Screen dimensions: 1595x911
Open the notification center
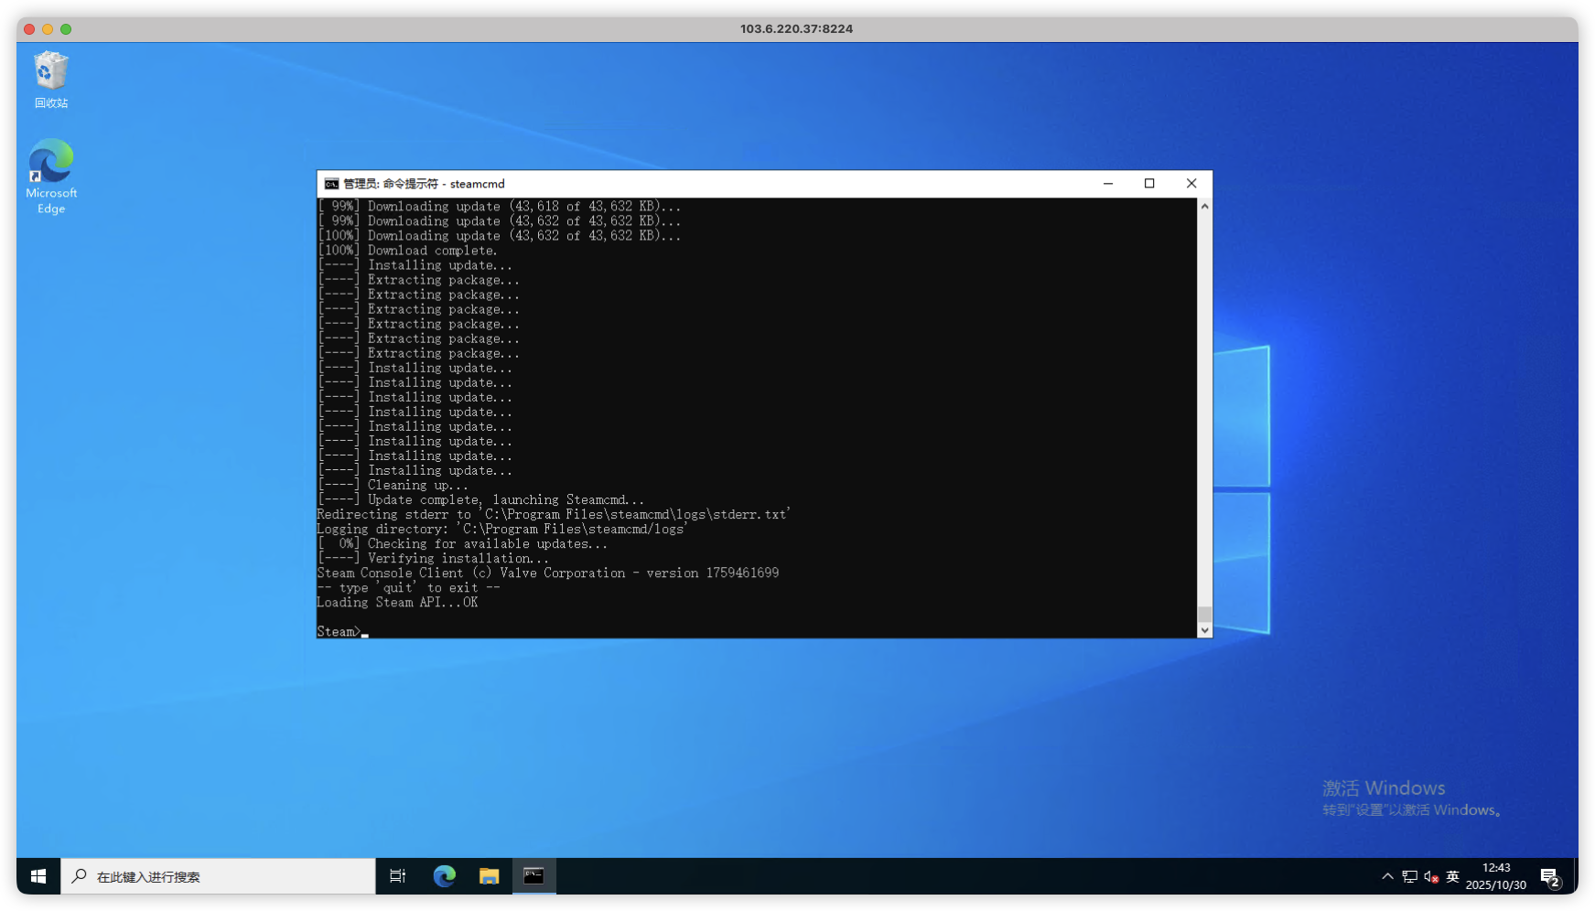coord(1550,877)
